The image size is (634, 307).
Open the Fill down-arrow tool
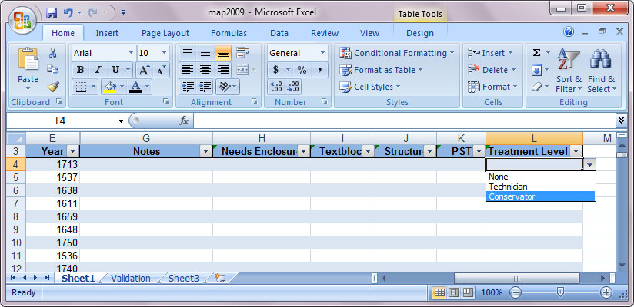pyautogui.click(x=536, y=71)
